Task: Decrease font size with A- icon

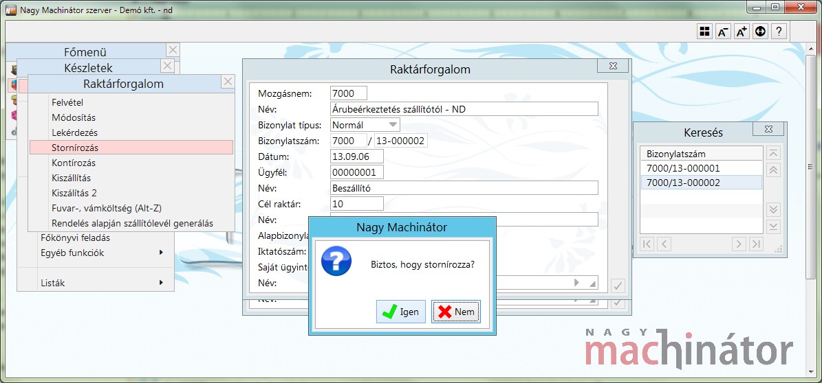Action: point(724,32)
